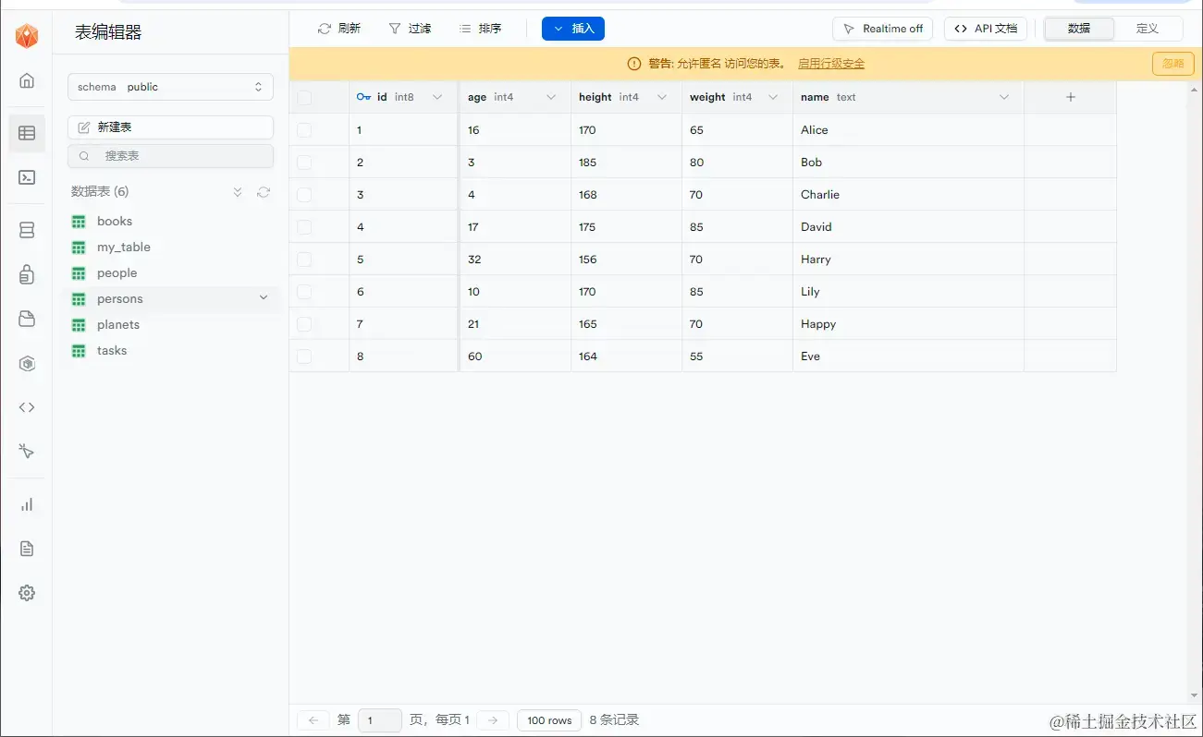Select the checkbox for Alice's row
The image size is (1203, 737).
[304, 130]
